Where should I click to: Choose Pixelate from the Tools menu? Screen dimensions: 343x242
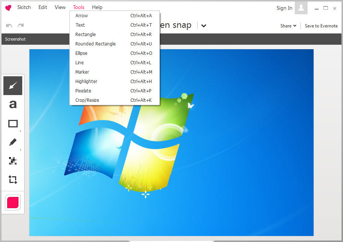(115, 91)
